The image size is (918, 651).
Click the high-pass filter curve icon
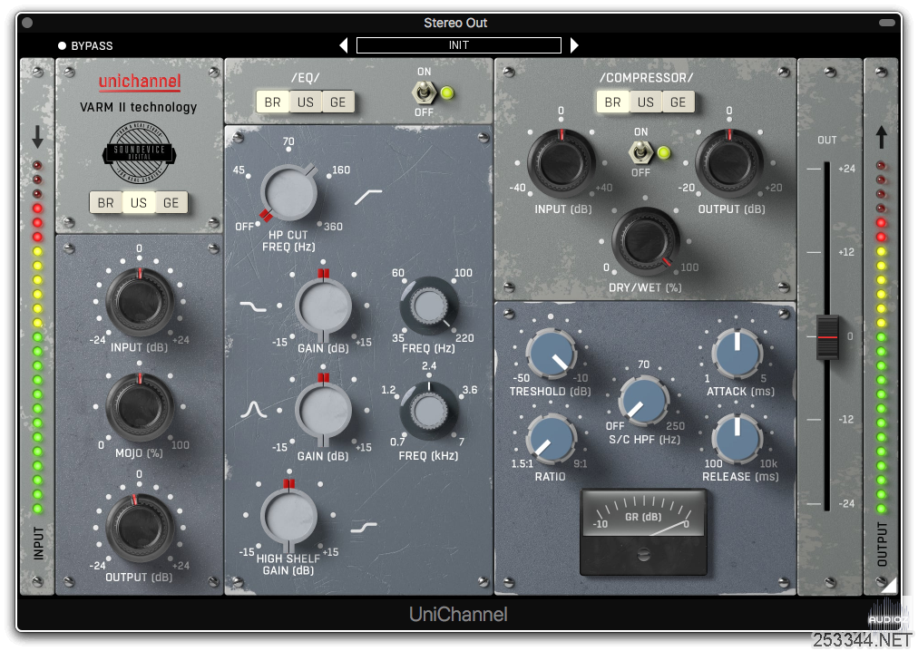[x=368, y=198]
